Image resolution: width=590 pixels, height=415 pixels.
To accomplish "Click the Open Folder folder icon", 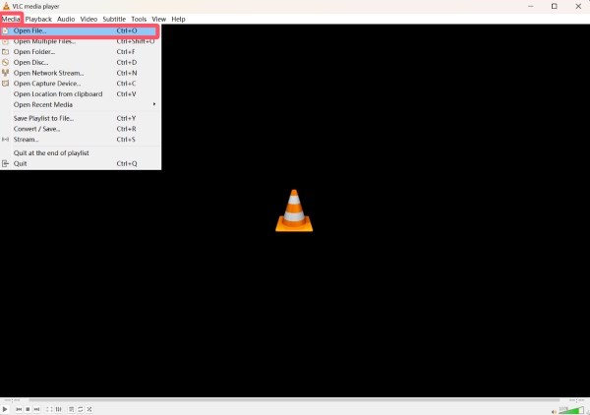I will point(5,52).
